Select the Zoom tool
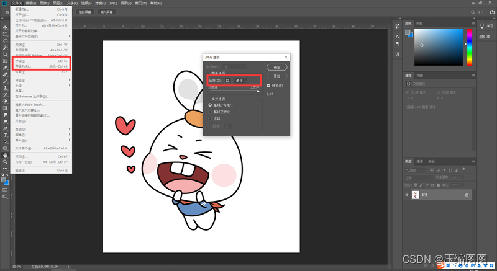 pos(5,162)
